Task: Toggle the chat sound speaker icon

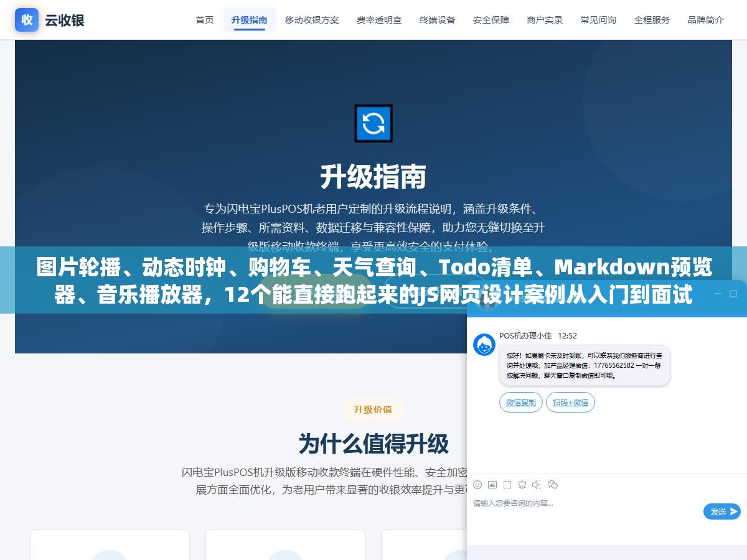Action: 537,485
